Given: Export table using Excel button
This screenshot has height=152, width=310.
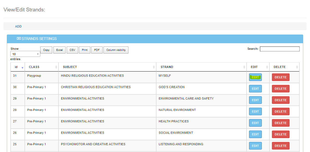Looking at the screenshot, I should (x=59, y=50).
